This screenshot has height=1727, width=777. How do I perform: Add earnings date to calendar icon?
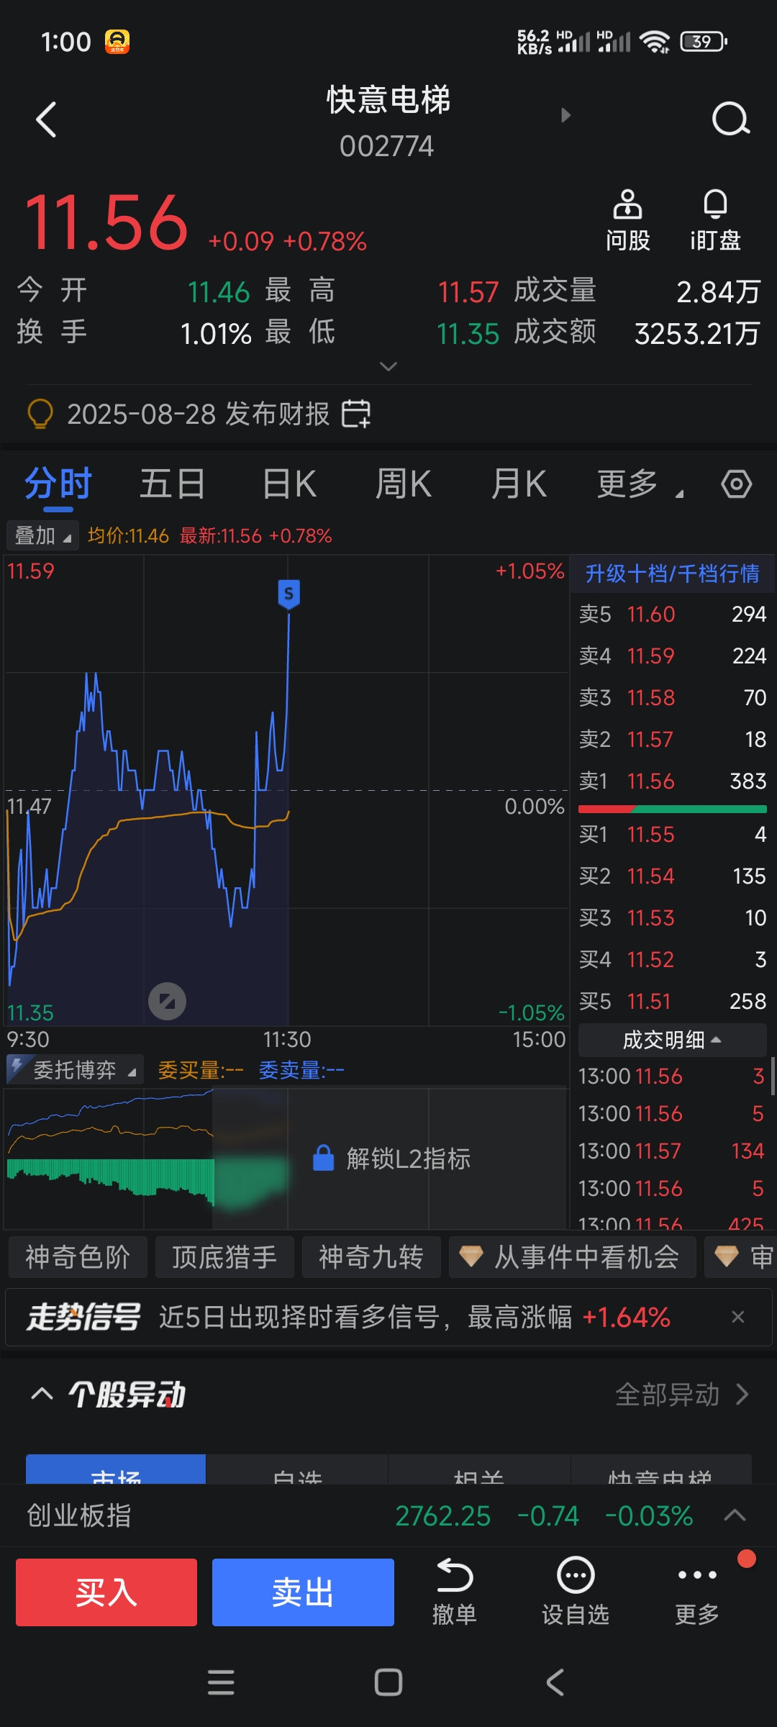356,414
